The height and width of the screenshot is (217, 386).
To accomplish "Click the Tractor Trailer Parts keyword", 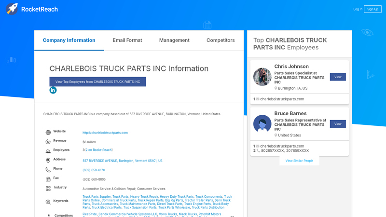I will [x=199, y=200].
